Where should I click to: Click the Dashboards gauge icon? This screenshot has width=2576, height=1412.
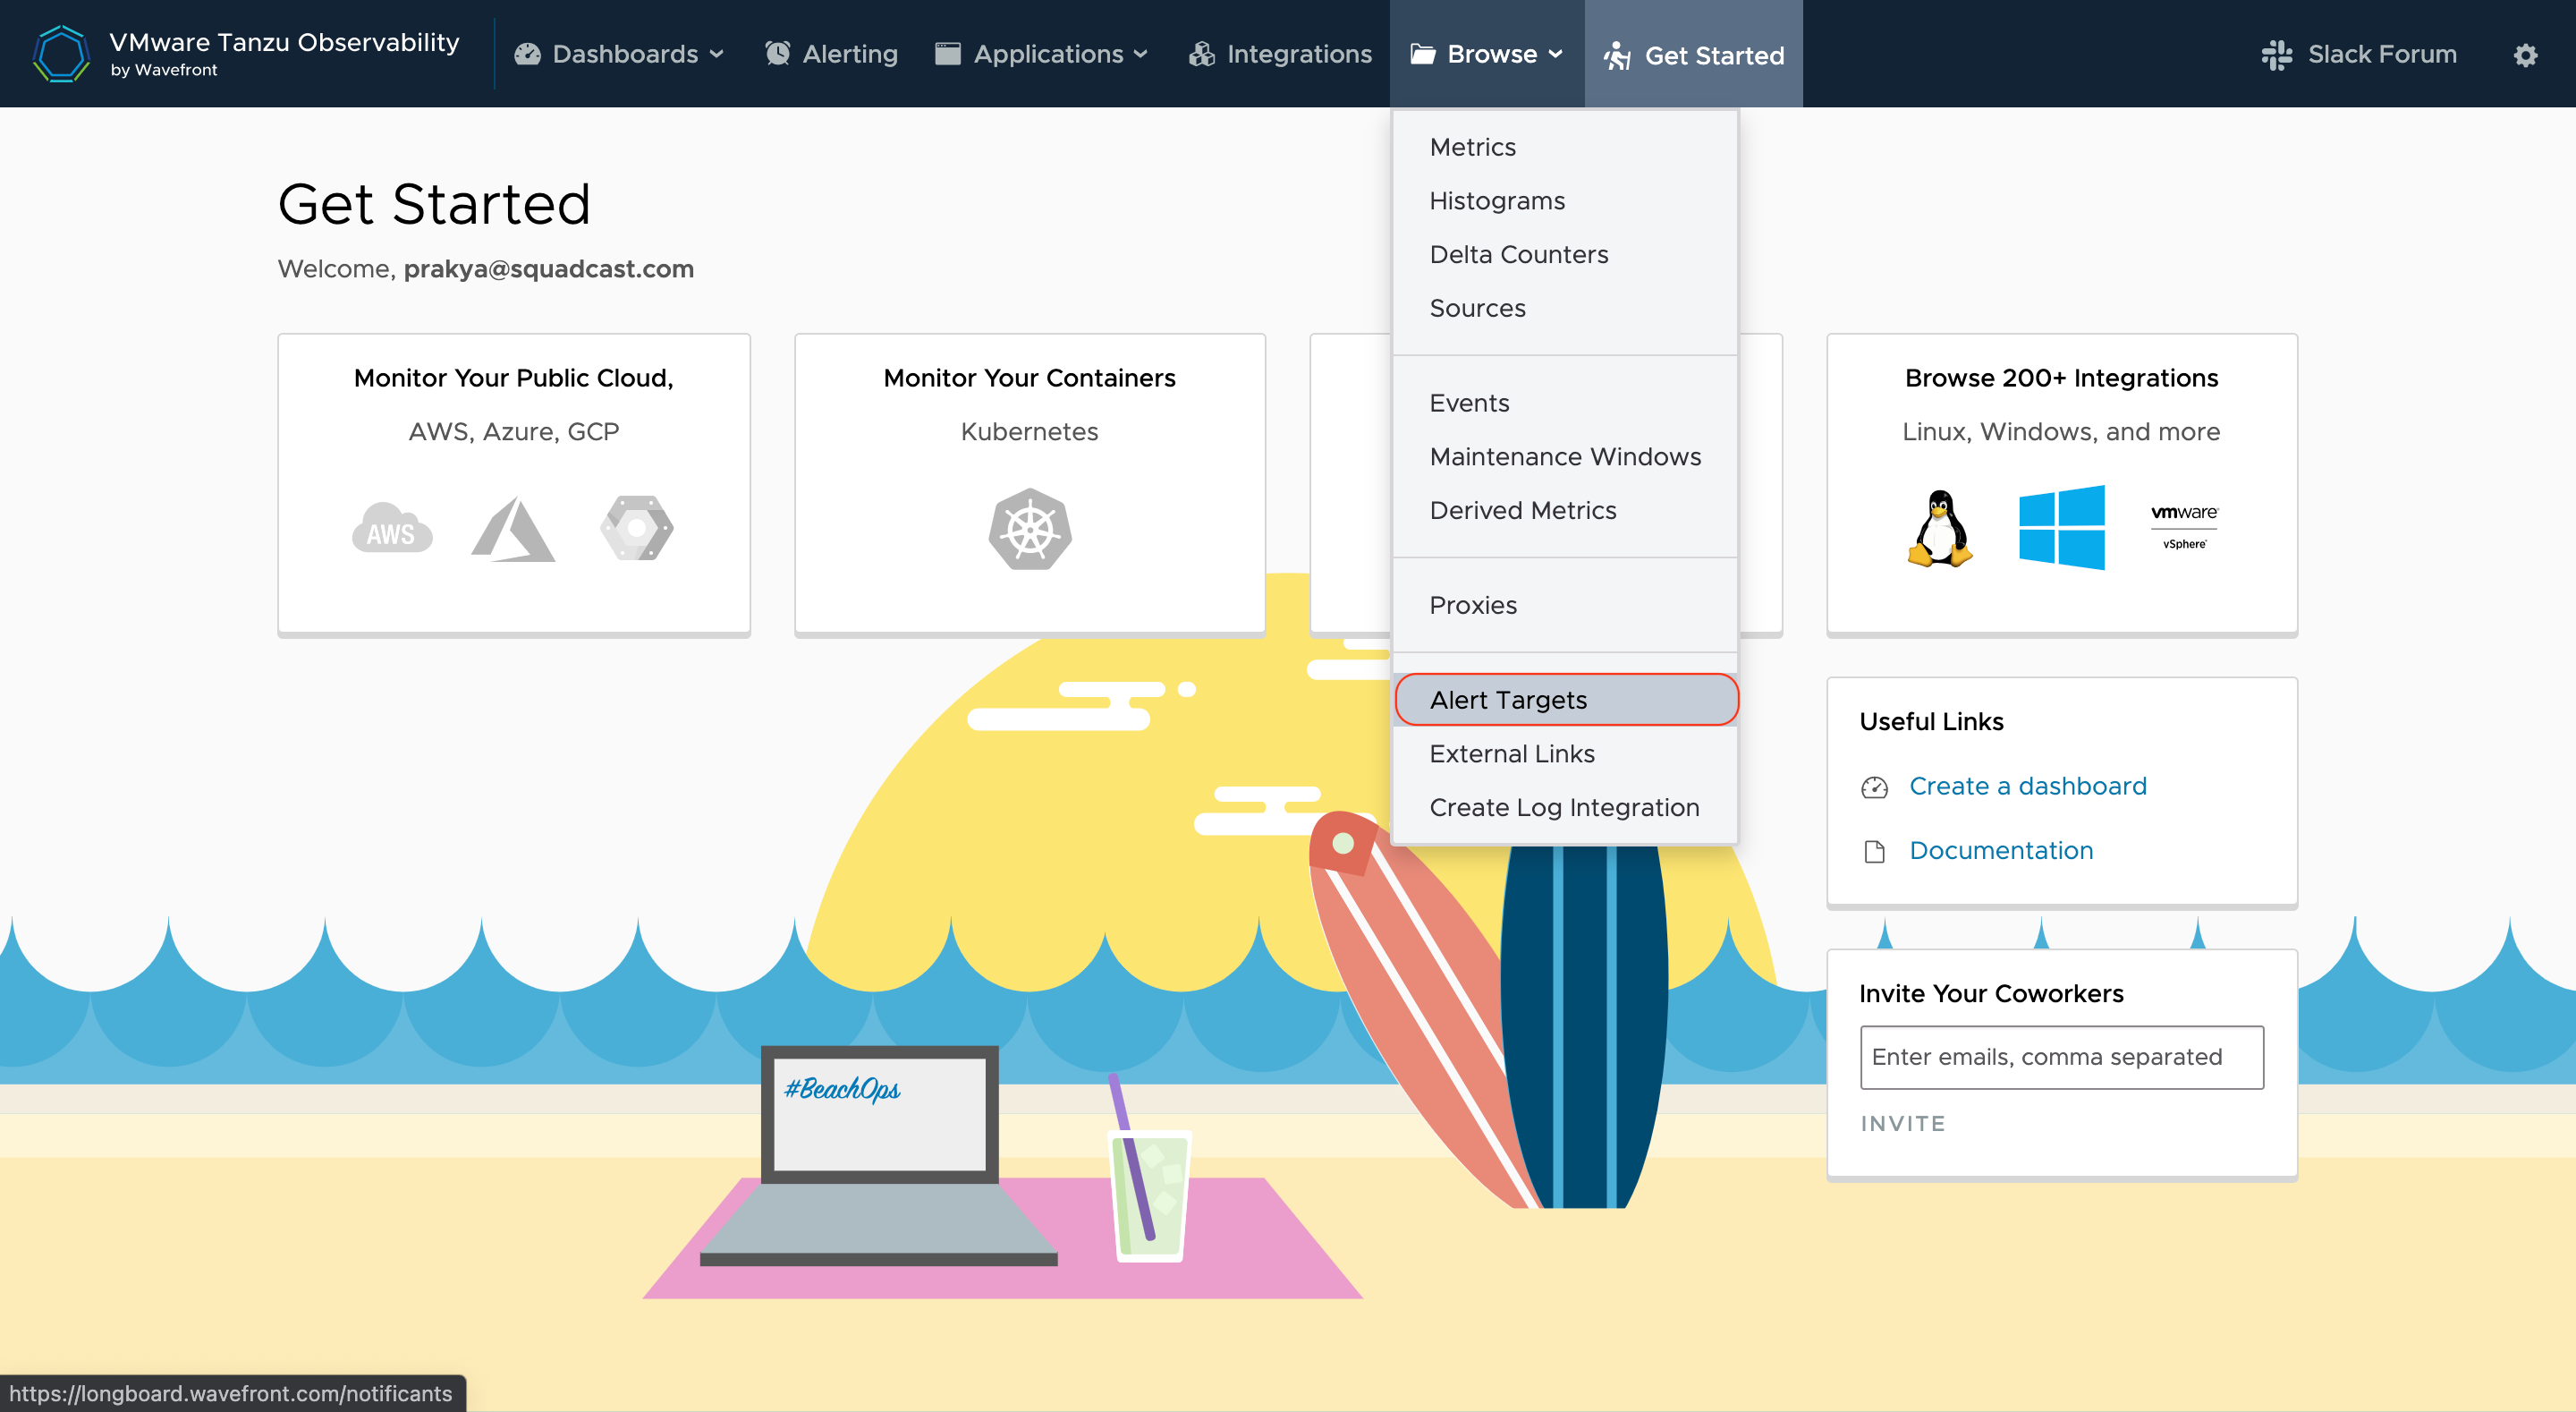(x=527, y=54)
